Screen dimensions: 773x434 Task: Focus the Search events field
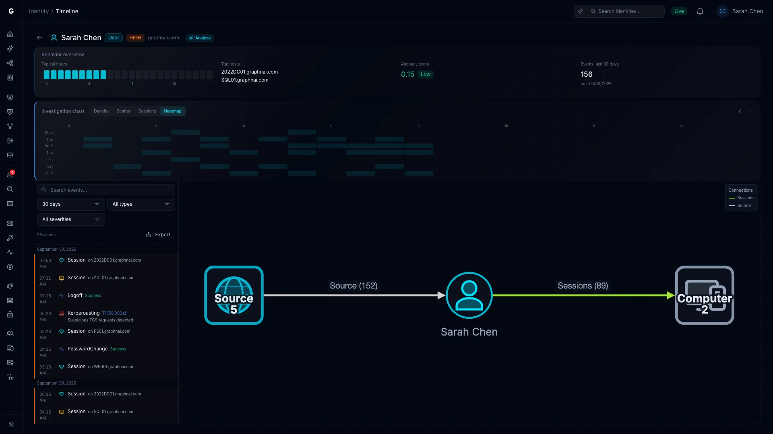pos(106,190)
